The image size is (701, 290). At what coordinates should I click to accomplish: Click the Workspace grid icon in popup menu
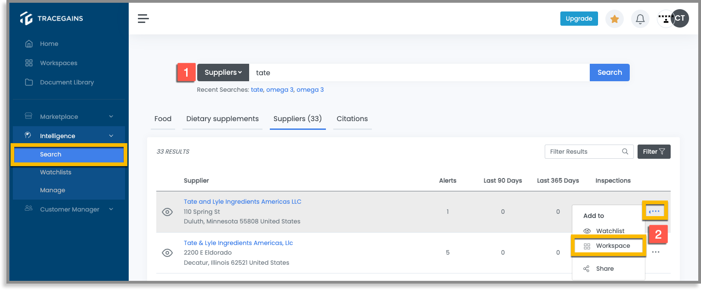point(587,246)
